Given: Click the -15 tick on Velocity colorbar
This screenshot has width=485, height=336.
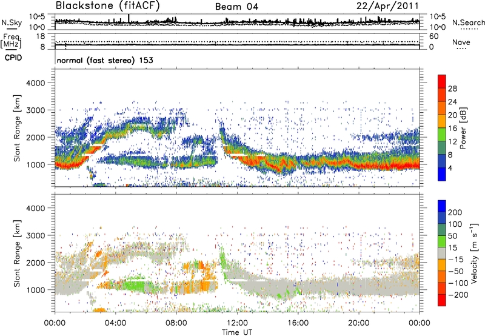Looking at the screenshot, I should [x=456, y=260].
